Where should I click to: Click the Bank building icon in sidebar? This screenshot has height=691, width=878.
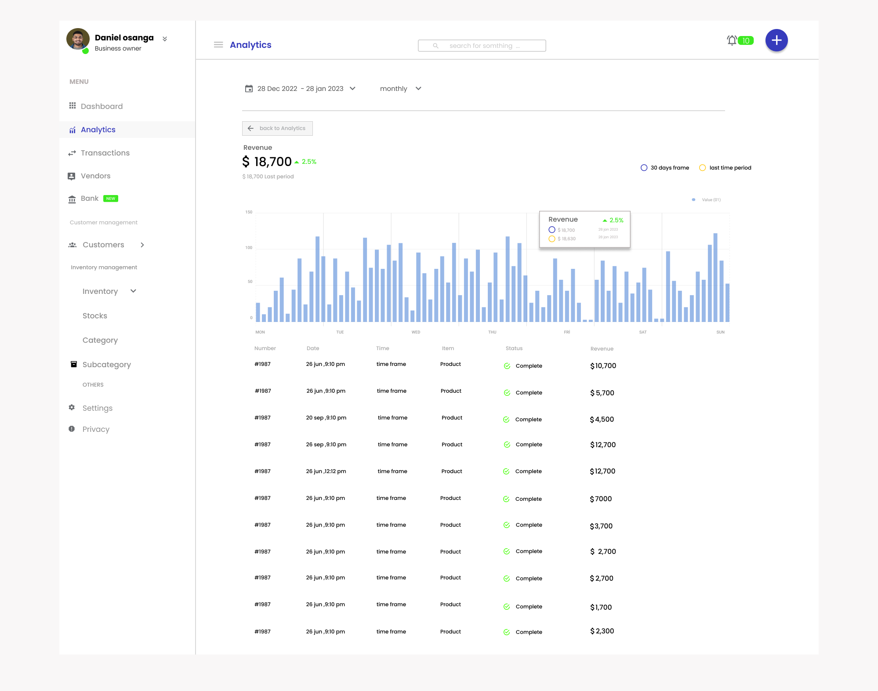72,199
